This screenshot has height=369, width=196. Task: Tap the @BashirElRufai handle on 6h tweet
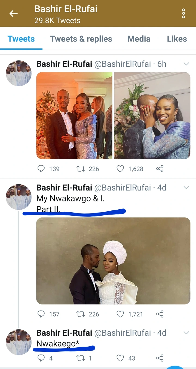point(122,64)
